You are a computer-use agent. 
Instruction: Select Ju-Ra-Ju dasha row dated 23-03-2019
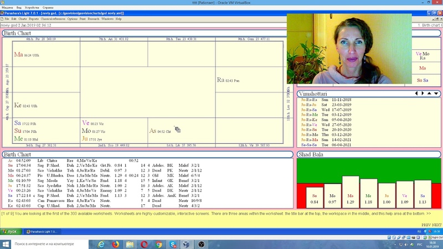326,105
